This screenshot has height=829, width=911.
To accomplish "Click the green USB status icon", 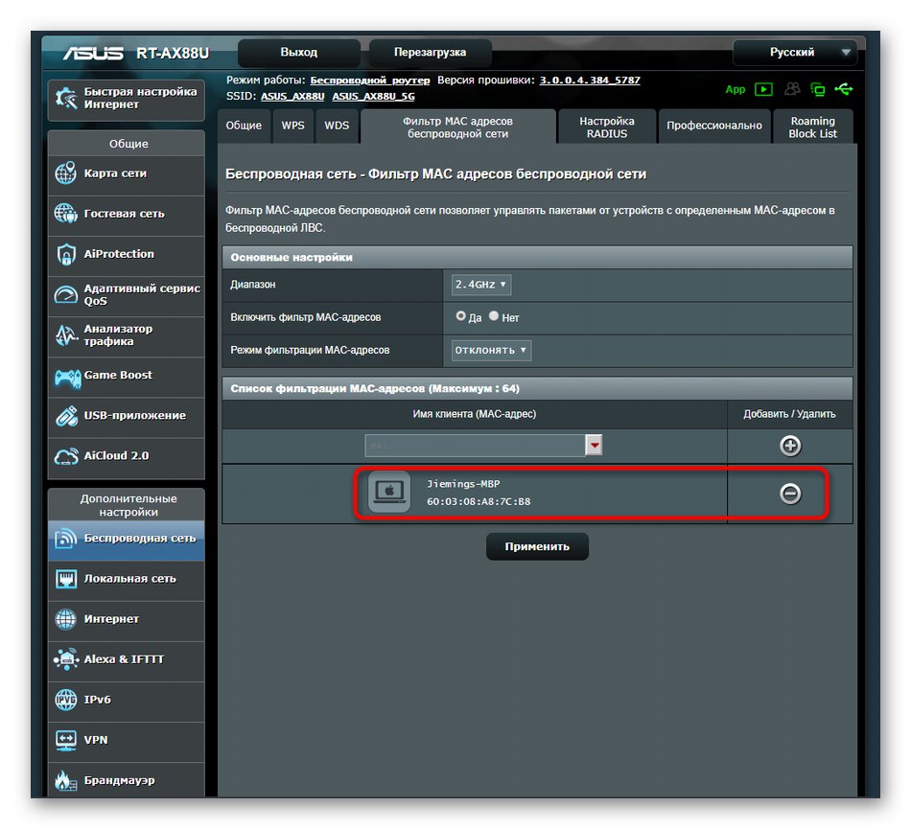I will pyautogui.click(x=844, y=89).
